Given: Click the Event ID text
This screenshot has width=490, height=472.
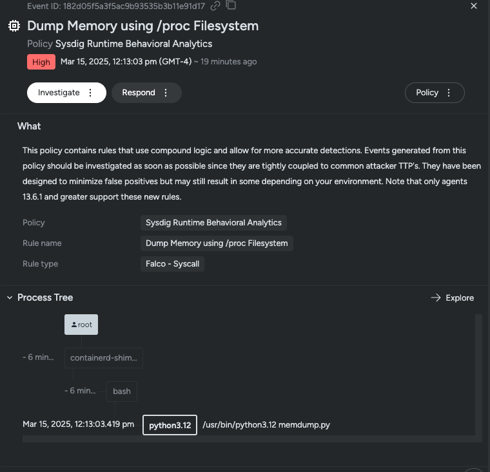Looking at the screenshot, I should coord(116,6).
